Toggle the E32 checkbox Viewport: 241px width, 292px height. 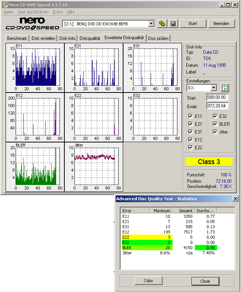point(215,116)
